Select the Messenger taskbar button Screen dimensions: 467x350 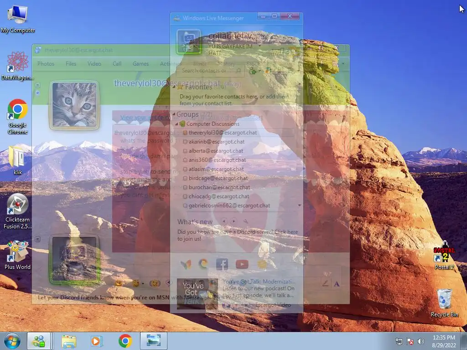click(39, 341)
